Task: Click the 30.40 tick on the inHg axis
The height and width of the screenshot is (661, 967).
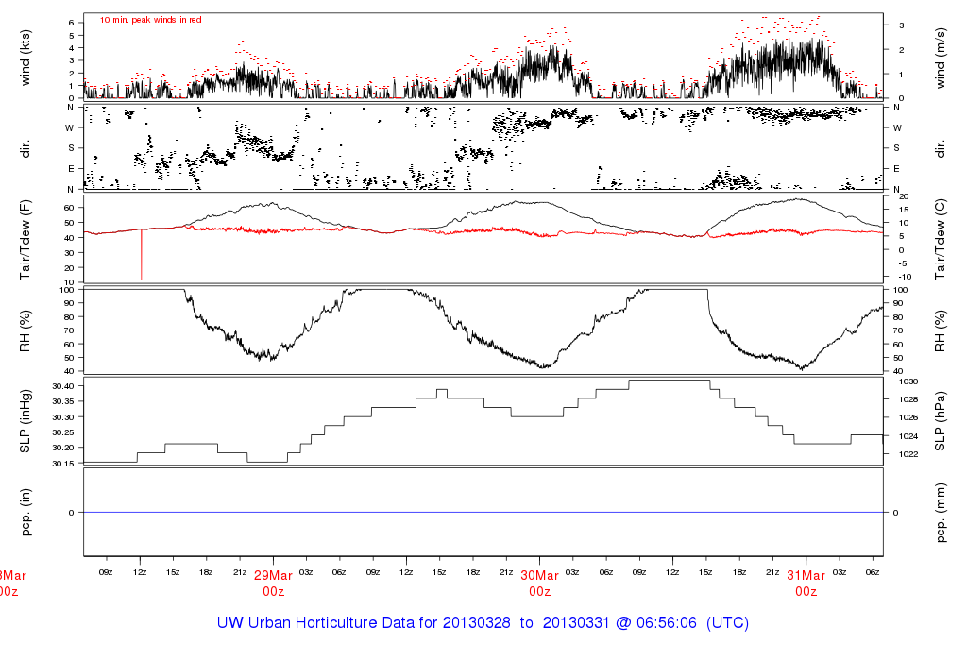Action: click(x=63, y=386)
